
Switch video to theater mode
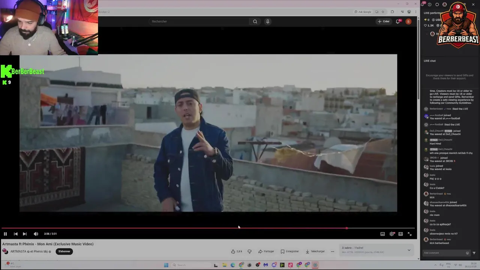coord(400,234)
